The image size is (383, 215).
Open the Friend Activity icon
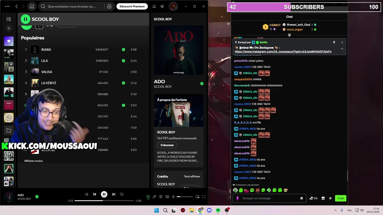point(162,6)
